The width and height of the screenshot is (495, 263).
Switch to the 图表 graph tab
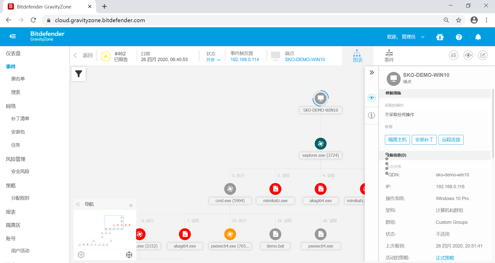click(x=358, y=56)
